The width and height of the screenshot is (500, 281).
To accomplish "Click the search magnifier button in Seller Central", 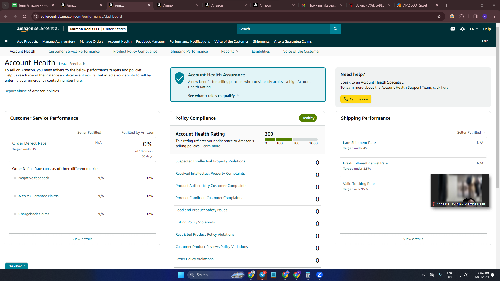I will 335,29.
